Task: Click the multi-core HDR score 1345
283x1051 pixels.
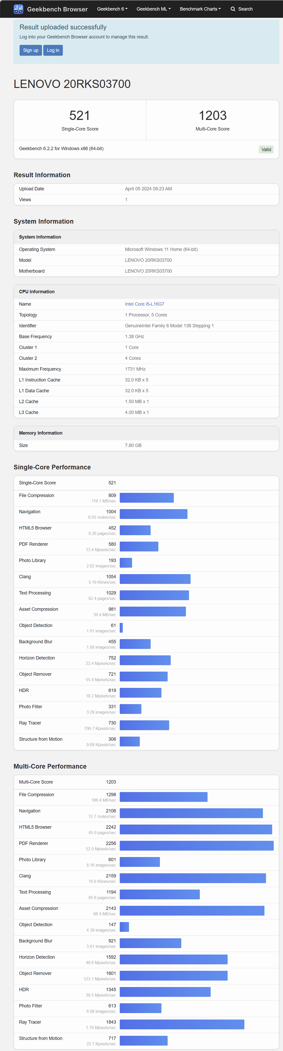Action: [111, 989]
